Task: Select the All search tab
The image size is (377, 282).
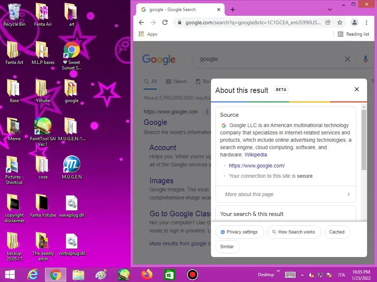Action: (x=151, y=81)
